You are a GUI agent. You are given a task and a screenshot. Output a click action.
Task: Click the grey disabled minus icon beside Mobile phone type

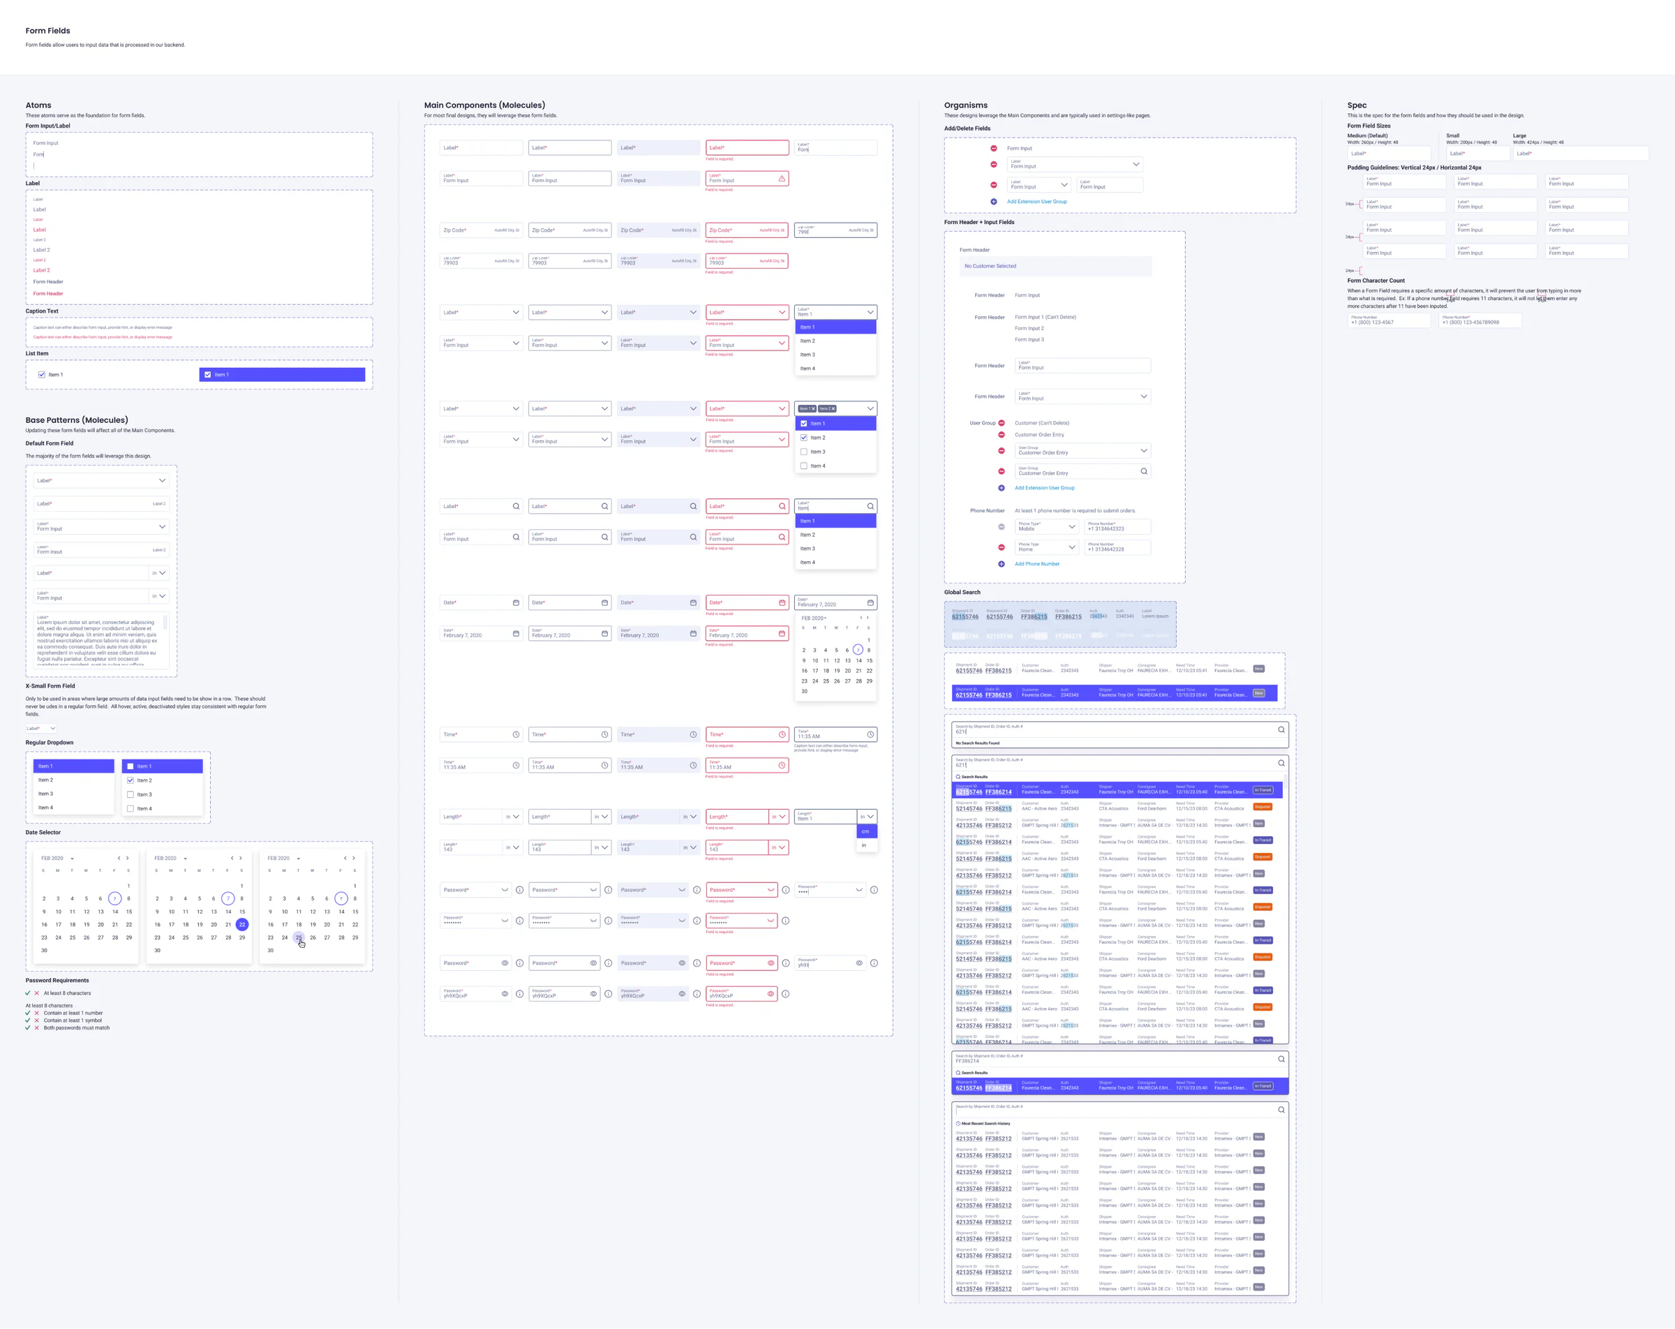[x=1002, y=527]
